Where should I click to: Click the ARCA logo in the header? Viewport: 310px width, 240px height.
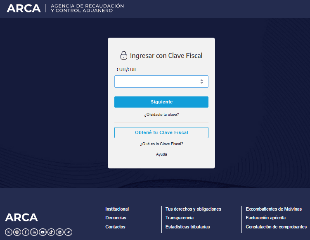(x=24, y=8)
